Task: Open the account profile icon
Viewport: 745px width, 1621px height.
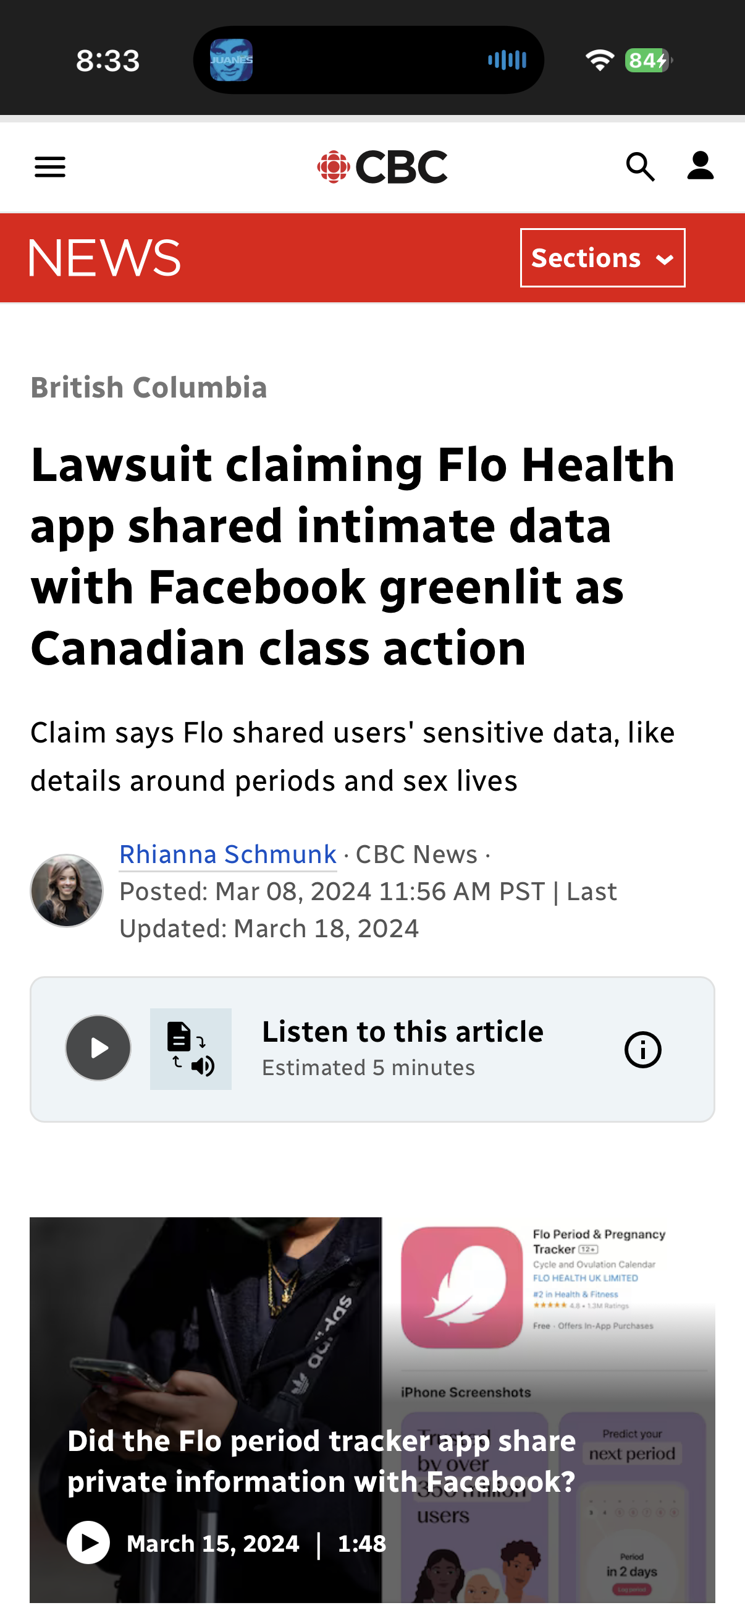Action: [x=700, y=167]
